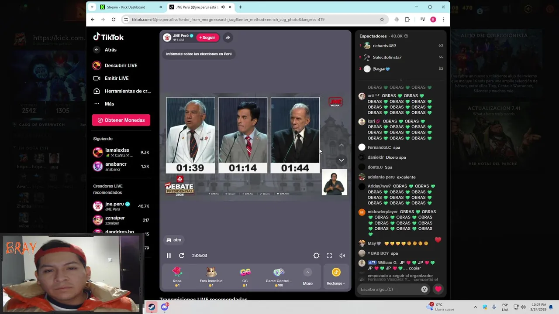Click the chat input 'Escribe algo'
The height and width of the screenshot is (314, 559).
[x=389, y=289]
